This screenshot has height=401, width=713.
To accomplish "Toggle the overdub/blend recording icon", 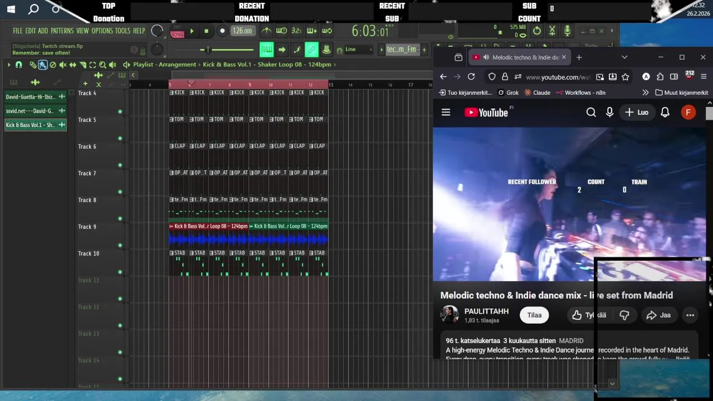I will (311, 31).
